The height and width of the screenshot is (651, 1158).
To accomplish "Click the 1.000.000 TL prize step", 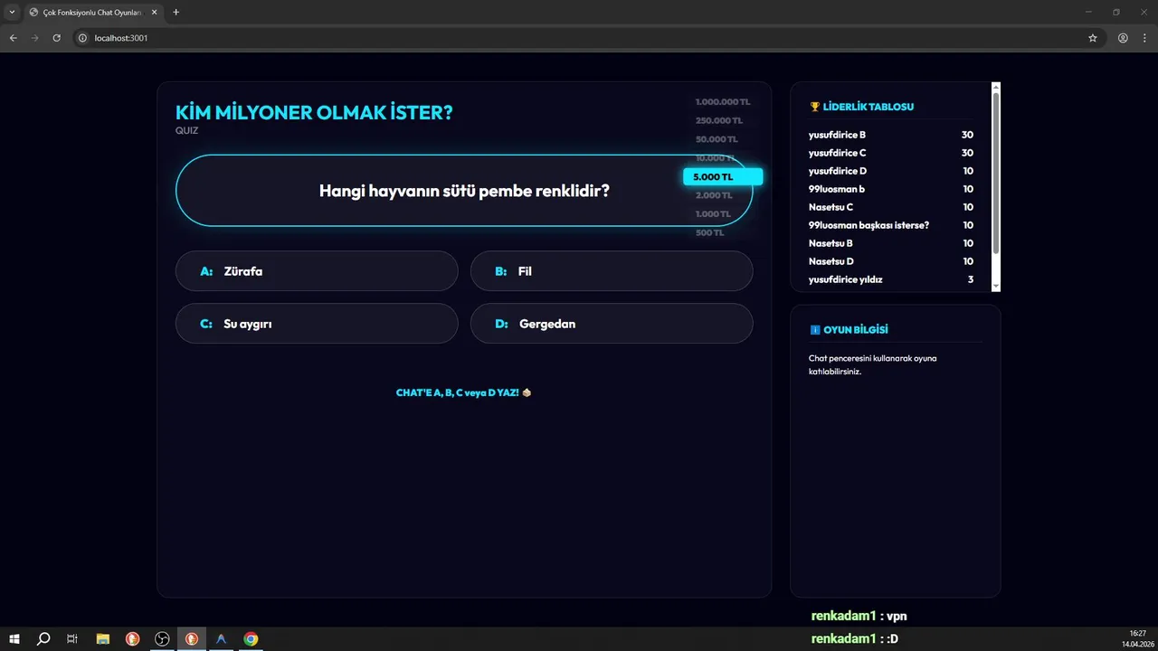I will tap(723, 102).
